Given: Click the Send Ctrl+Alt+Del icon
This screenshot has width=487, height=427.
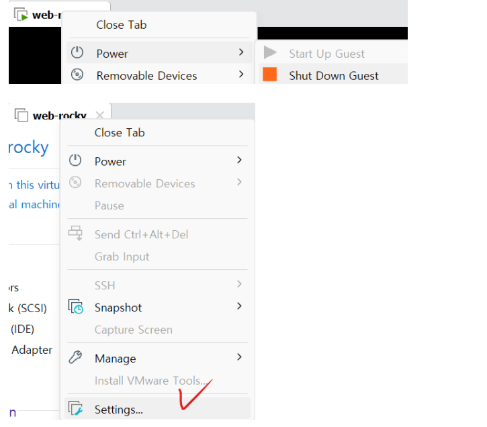Looking at the screenshot, I should (x=75, y=233).
